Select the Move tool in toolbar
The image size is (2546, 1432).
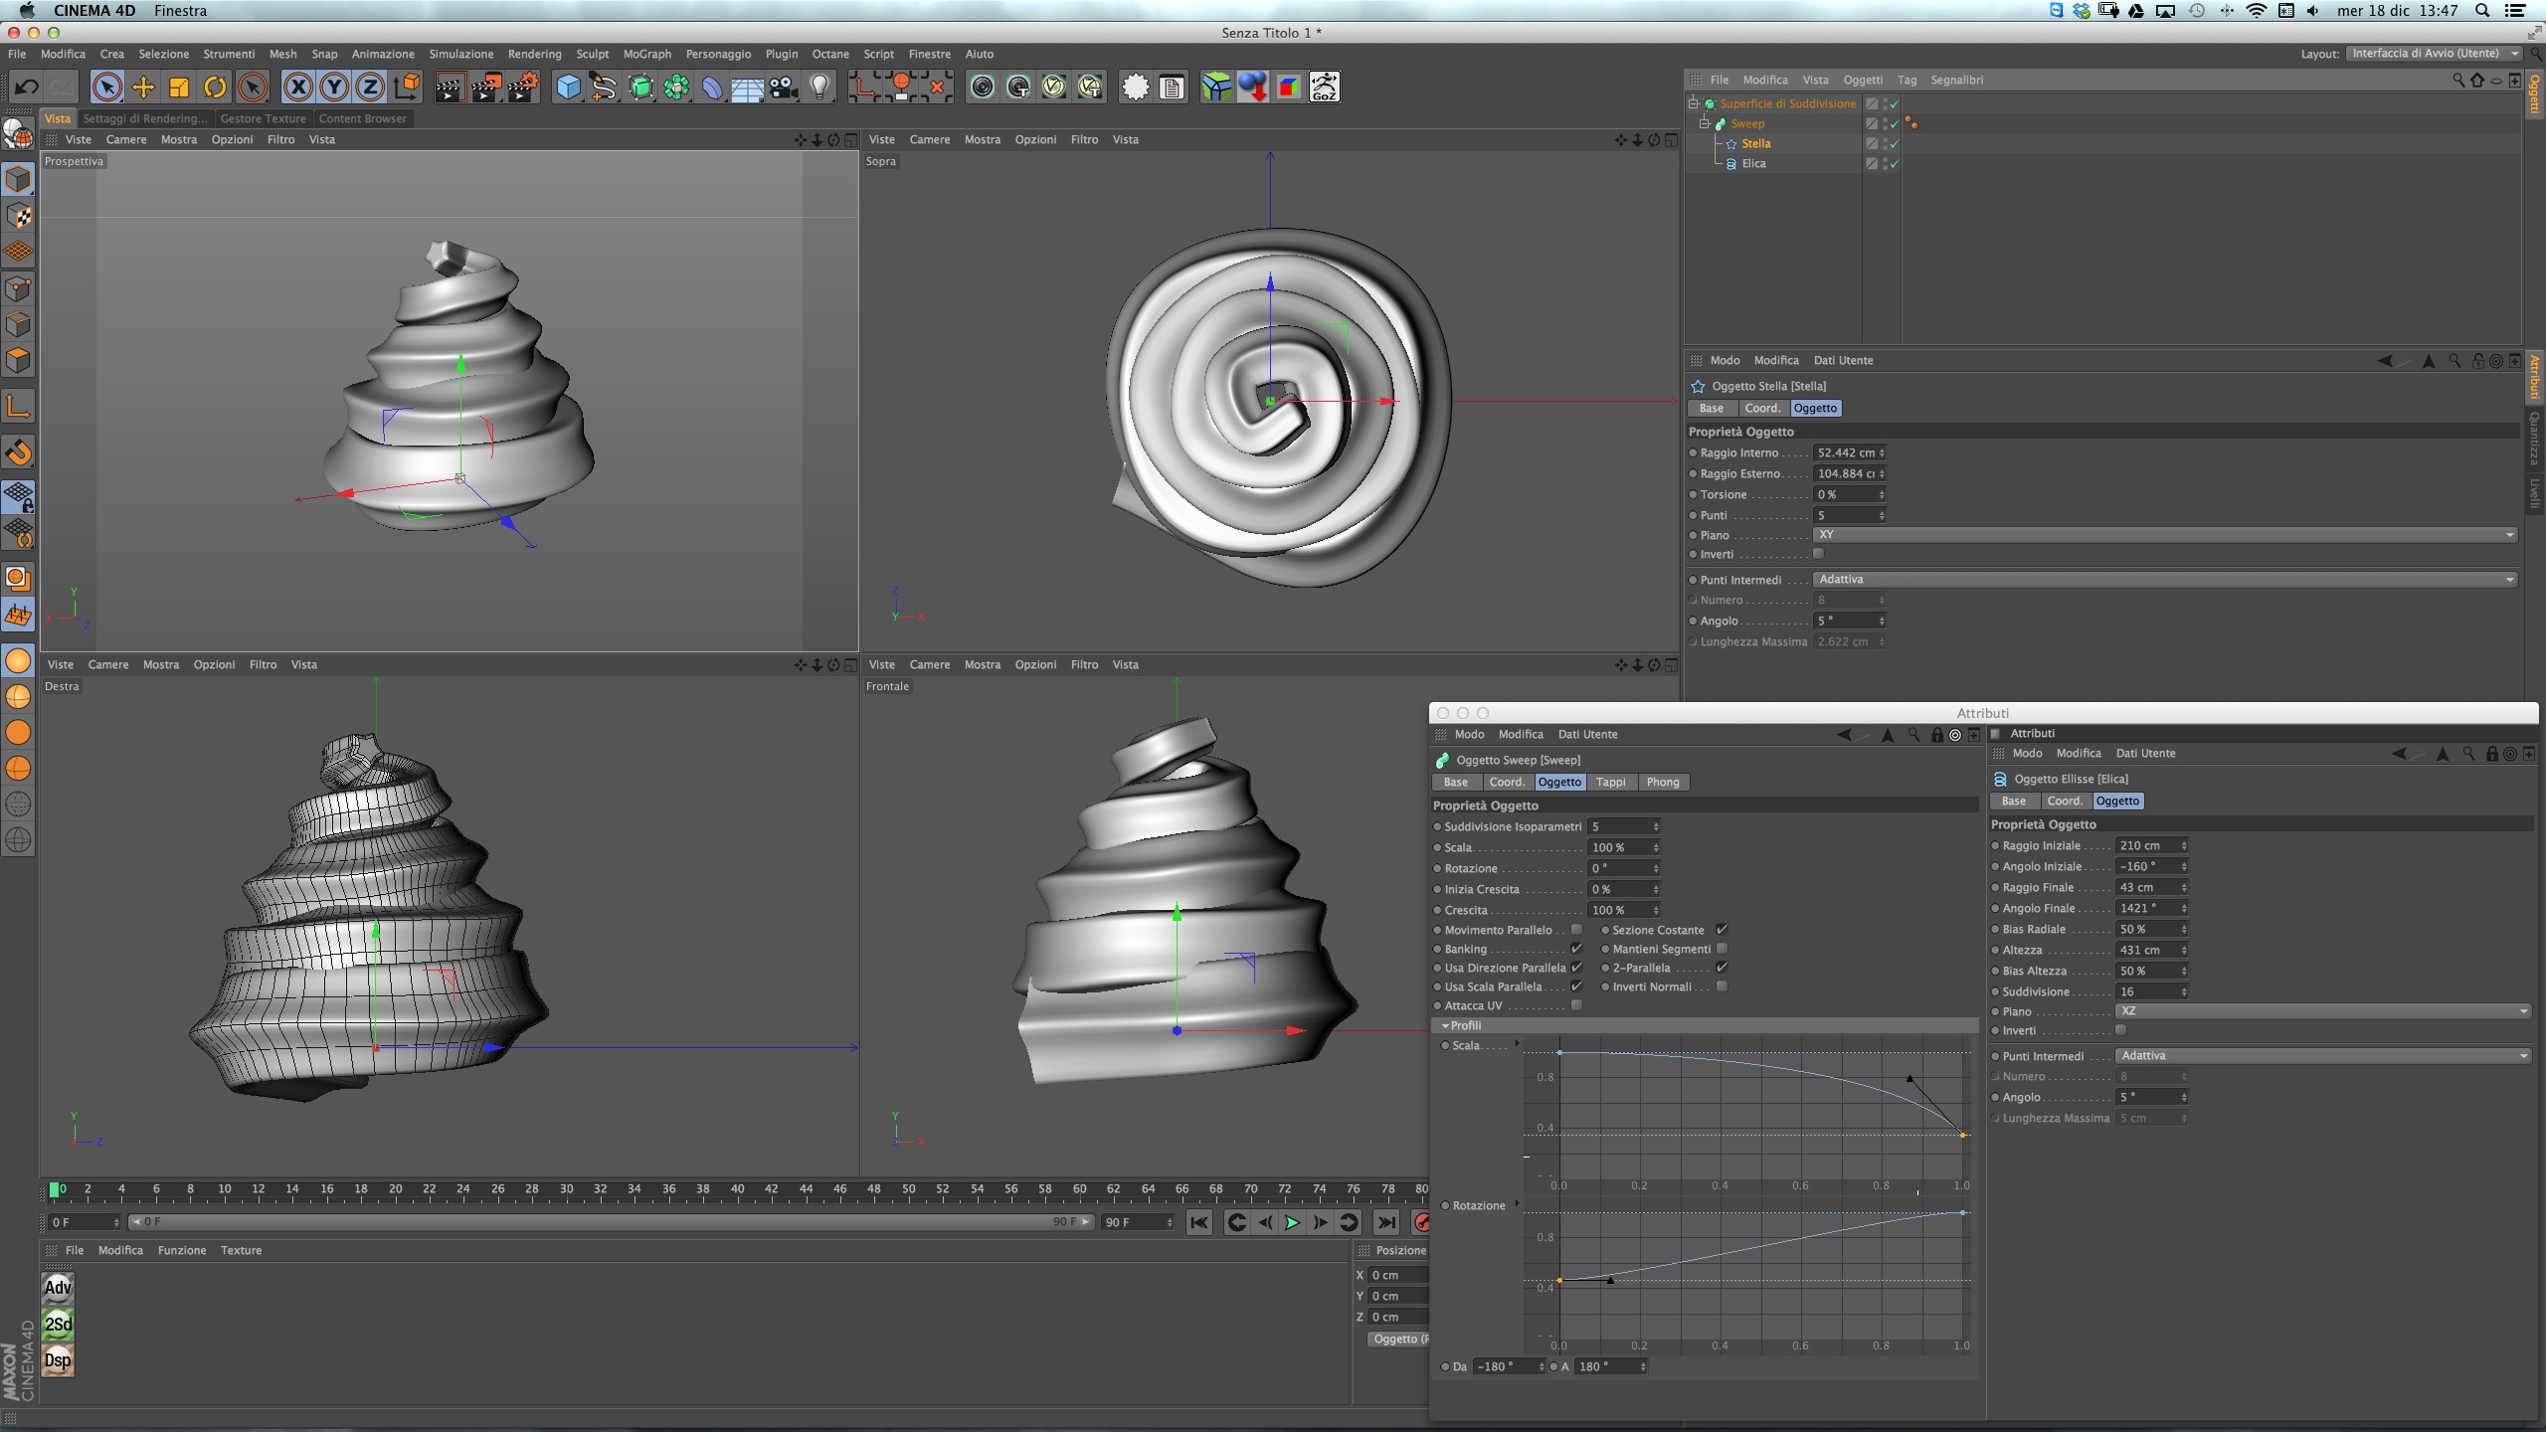[143, 88]
